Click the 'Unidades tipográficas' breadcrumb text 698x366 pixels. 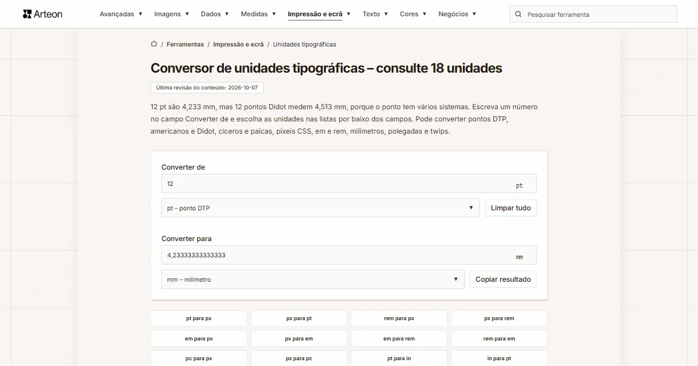point(304,44)
